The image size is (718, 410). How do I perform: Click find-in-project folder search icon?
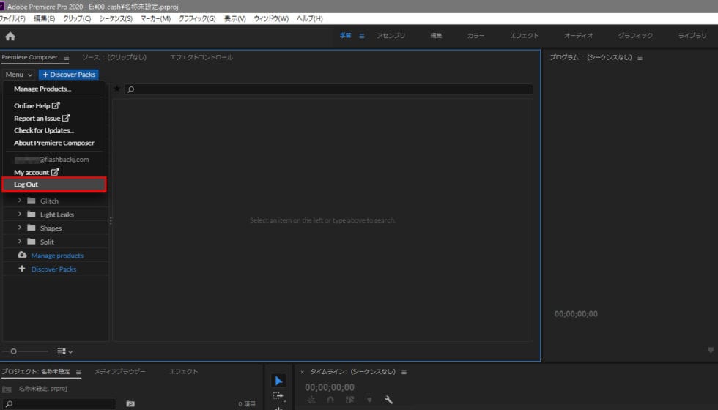point(130,403)
